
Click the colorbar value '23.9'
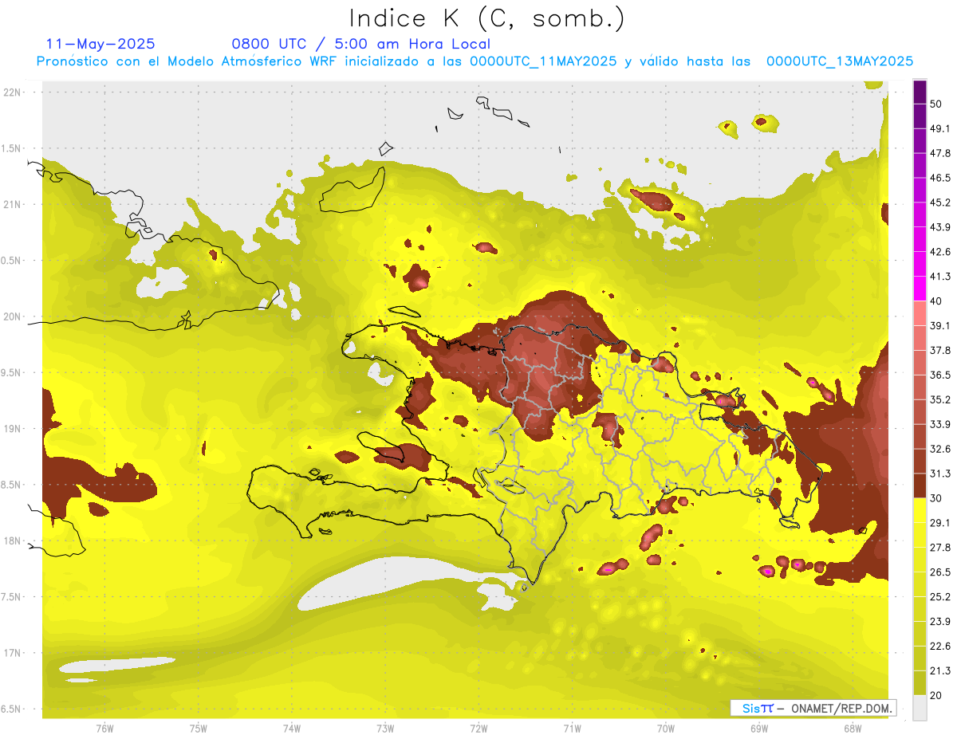pos(940,622)
